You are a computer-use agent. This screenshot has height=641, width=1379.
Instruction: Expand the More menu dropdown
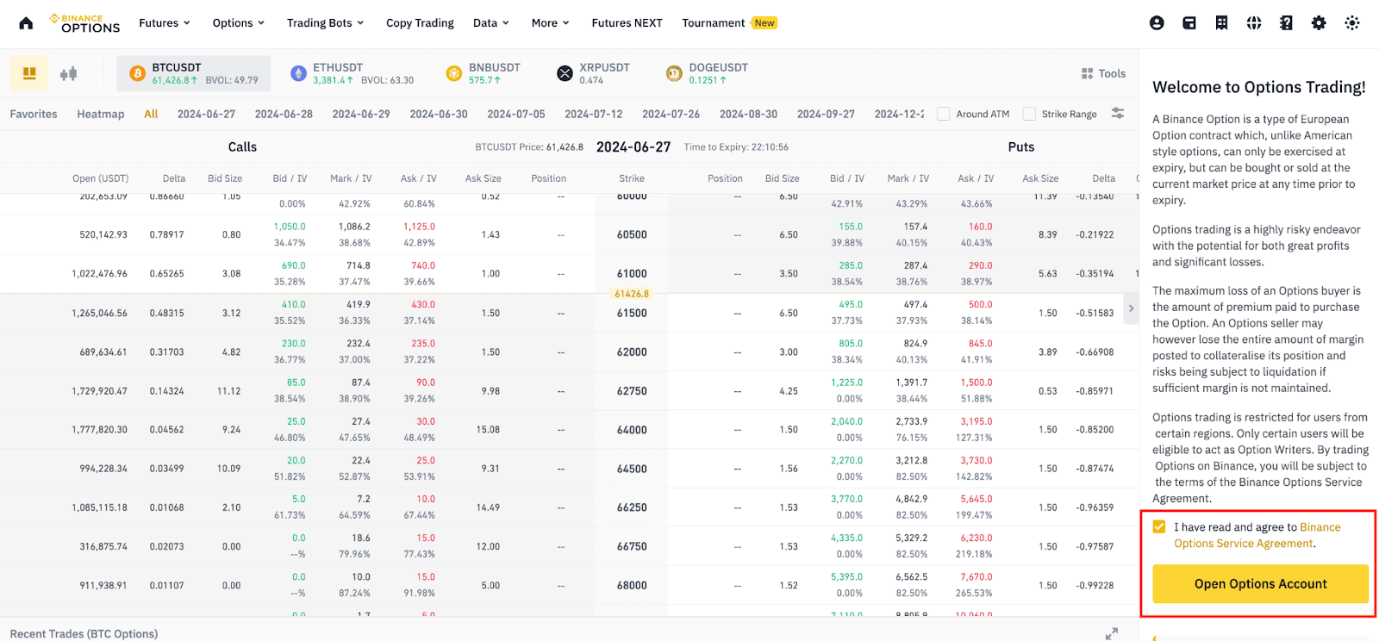(x=550, y=23)
